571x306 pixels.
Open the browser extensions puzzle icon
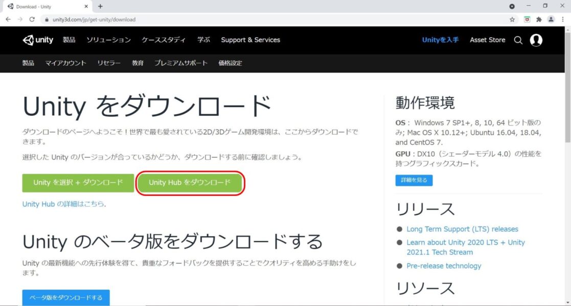coord(539,19)
